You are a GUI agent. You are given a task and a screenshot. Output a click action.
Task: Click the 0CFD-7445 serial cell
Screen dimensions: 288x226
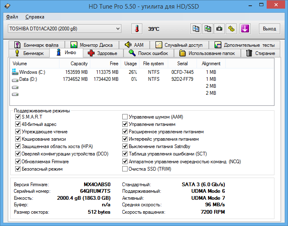point(183,72)
